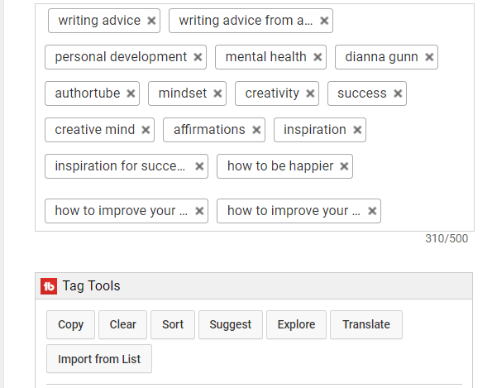Screen dimensions: 492x388
Task: Translate the tags
Action: [x=366, y=324]
